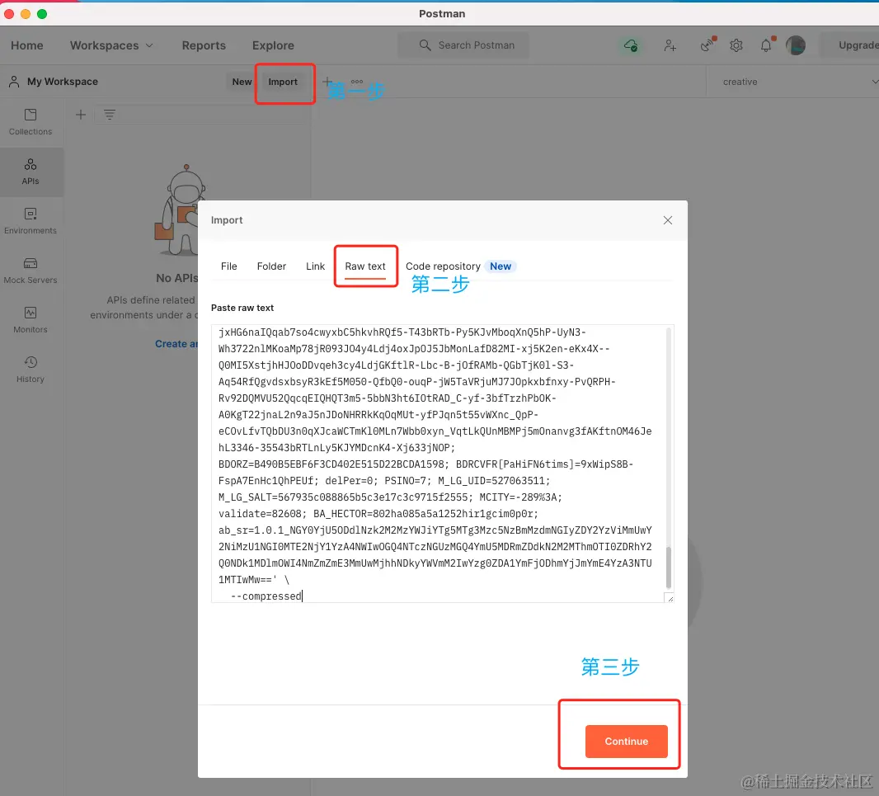Open the Collections sidebar panel

click(x=31, y=122)
